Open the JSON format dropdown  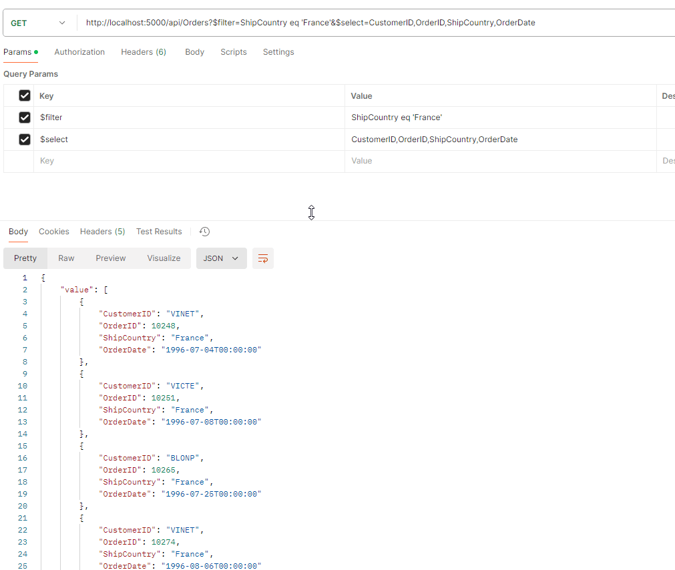[x=221, y=258]
